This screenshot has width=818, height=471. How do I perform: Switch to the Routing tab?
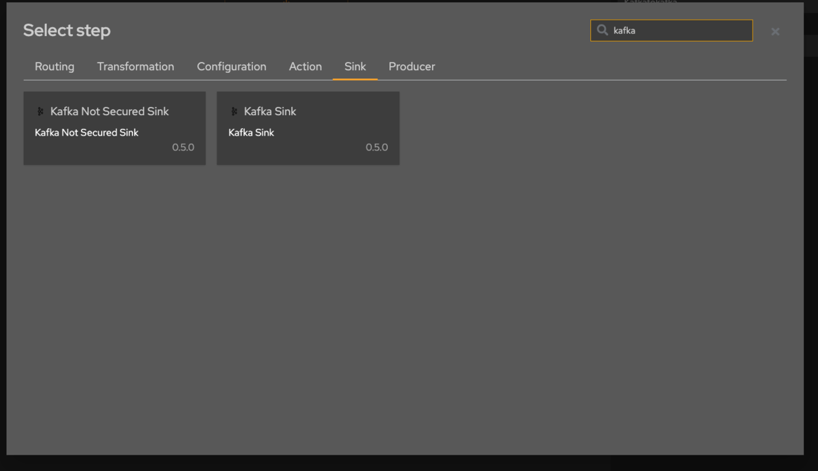click(x=55, y=66)
